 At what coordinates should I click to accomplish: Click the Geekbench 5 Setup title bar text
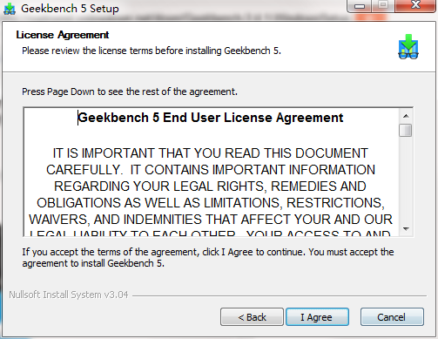point(70,9)
